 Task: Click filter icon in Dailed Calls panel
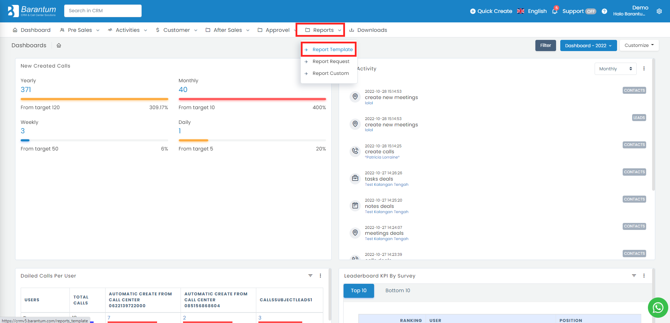point(310,276)
